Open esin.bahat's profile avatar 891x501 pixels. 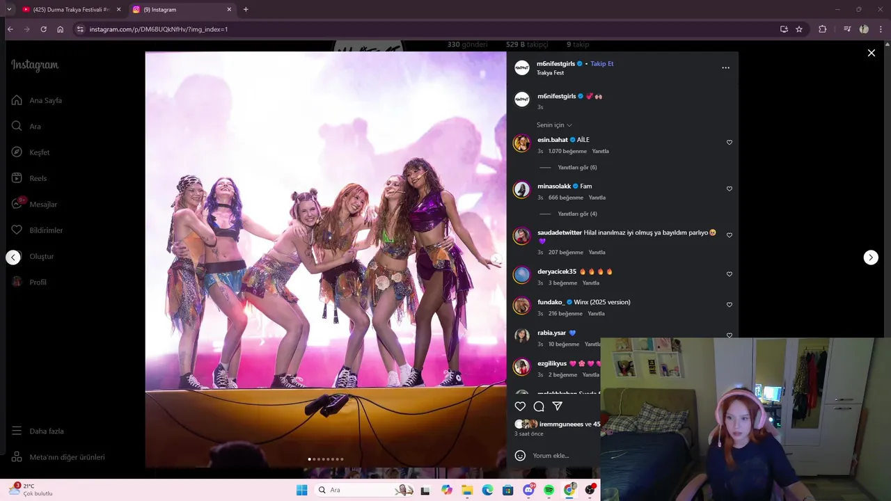tap(521, 144)
